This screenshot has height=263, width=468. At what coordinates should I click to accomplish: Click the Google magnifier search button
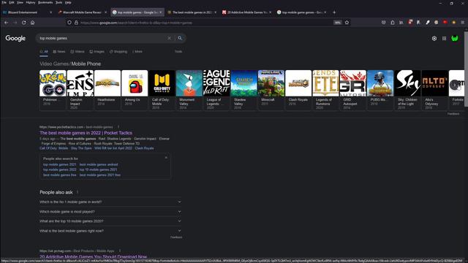pyautogui.click(x=180, y=38)
